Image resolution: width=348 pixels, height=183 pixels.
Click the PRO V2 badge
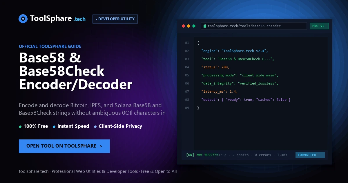319,26
